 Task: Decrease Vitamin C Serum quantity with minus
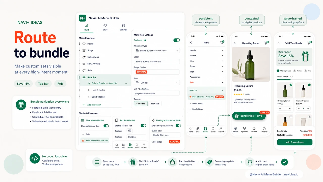(299, 108)
